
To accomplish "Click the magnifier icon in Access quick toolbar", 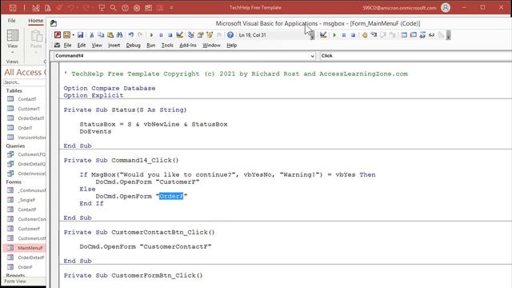I will tap(113, 7).
